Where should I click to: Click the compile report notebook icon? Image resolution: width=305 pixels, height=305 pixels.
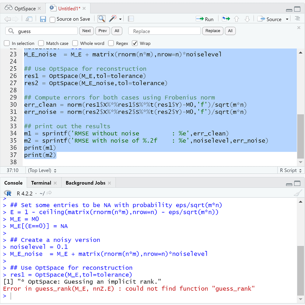[131, 19]
